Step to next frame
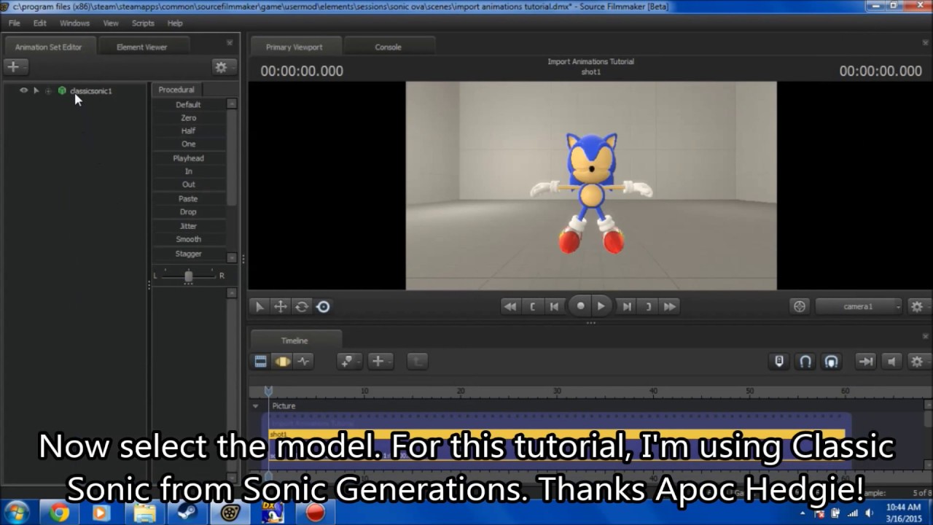This screenshot has width=933, height=525. (627, 307)
